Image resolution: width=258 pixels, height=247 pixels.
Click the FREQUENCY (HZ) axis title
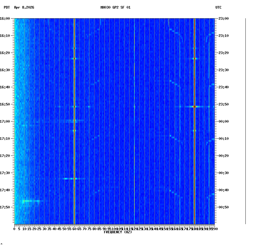point(117,232)
